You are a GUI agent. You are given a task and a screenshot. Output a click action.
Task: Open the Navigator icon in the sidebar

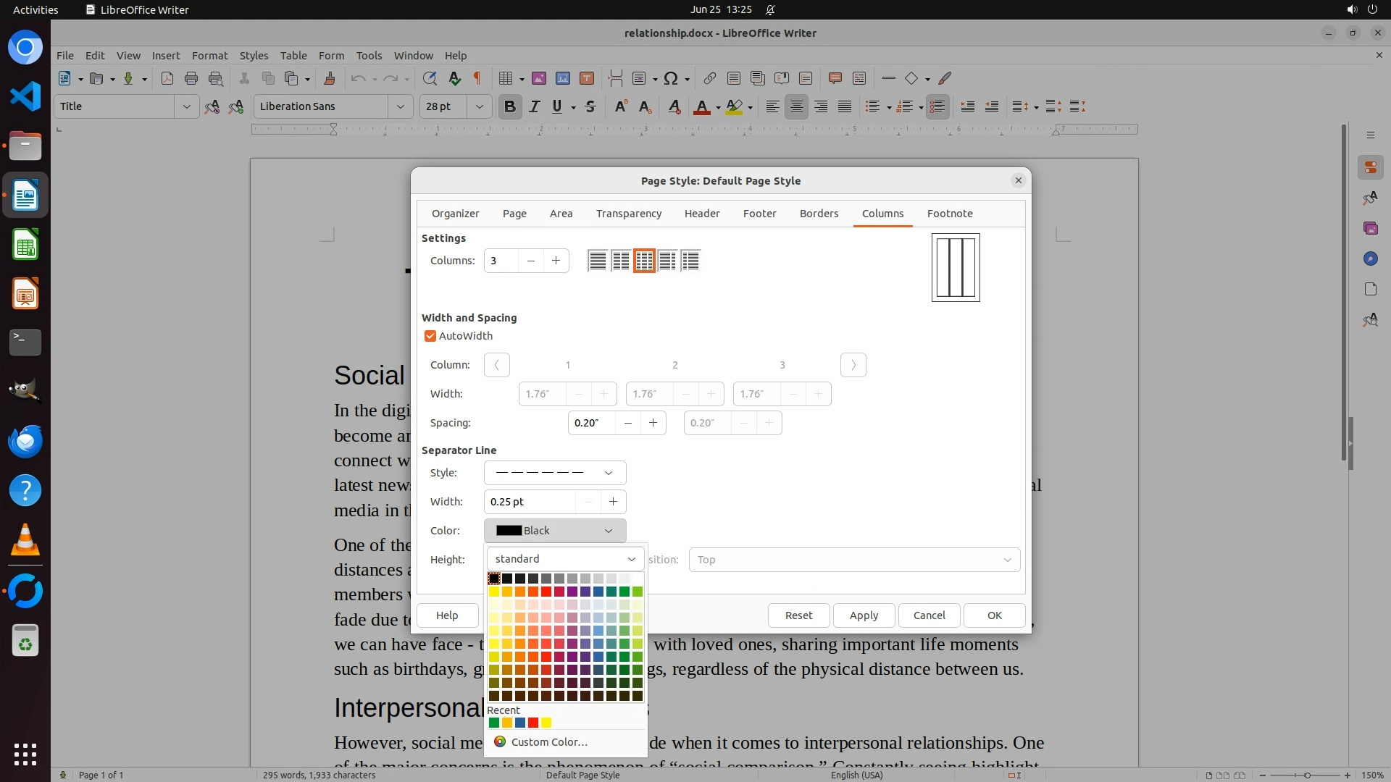coord(1370,258)
